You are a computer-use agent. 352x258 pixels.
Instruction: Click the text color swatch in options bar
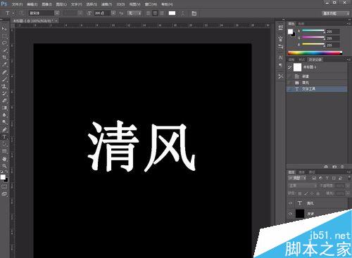point(172,13)
